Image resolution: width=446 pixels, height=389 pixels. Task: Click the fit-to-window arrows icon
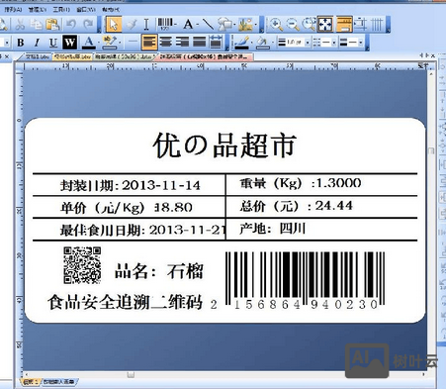325,25
